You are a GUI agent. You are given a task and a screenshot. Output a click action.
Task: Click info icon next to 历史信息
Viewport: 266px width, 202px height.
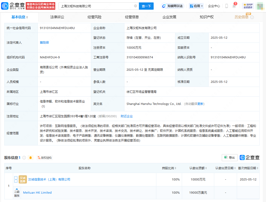click(252, 17)
